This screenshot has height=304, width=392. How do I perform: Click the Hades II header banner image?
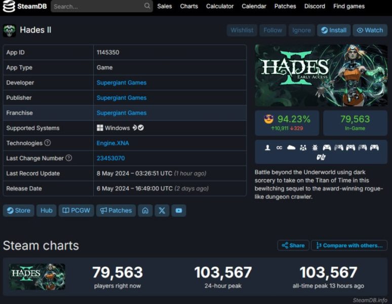321,75
